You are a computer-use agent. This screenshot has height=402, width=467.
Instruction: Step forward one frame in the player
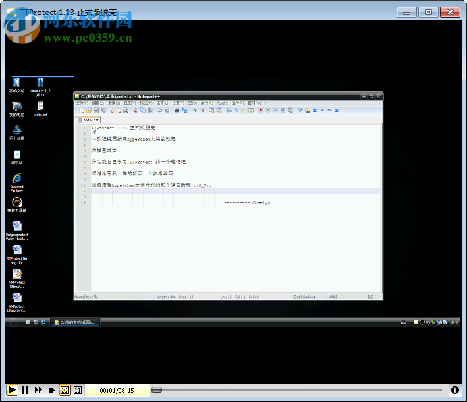pyautogui.click(x=51, y=390)
